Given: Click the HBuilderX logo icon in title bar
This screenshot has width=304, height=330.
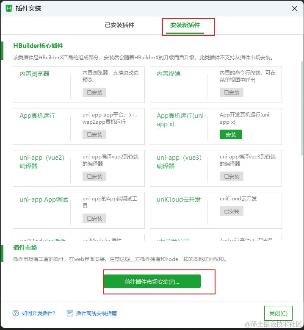Looking at the screenshot, I should point(9,8).
